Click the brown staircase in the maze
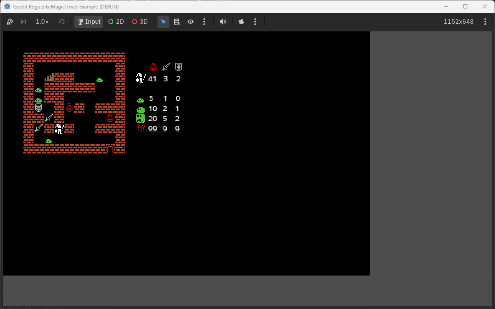This screenshot has height=309, width=495. coord(49,78)
